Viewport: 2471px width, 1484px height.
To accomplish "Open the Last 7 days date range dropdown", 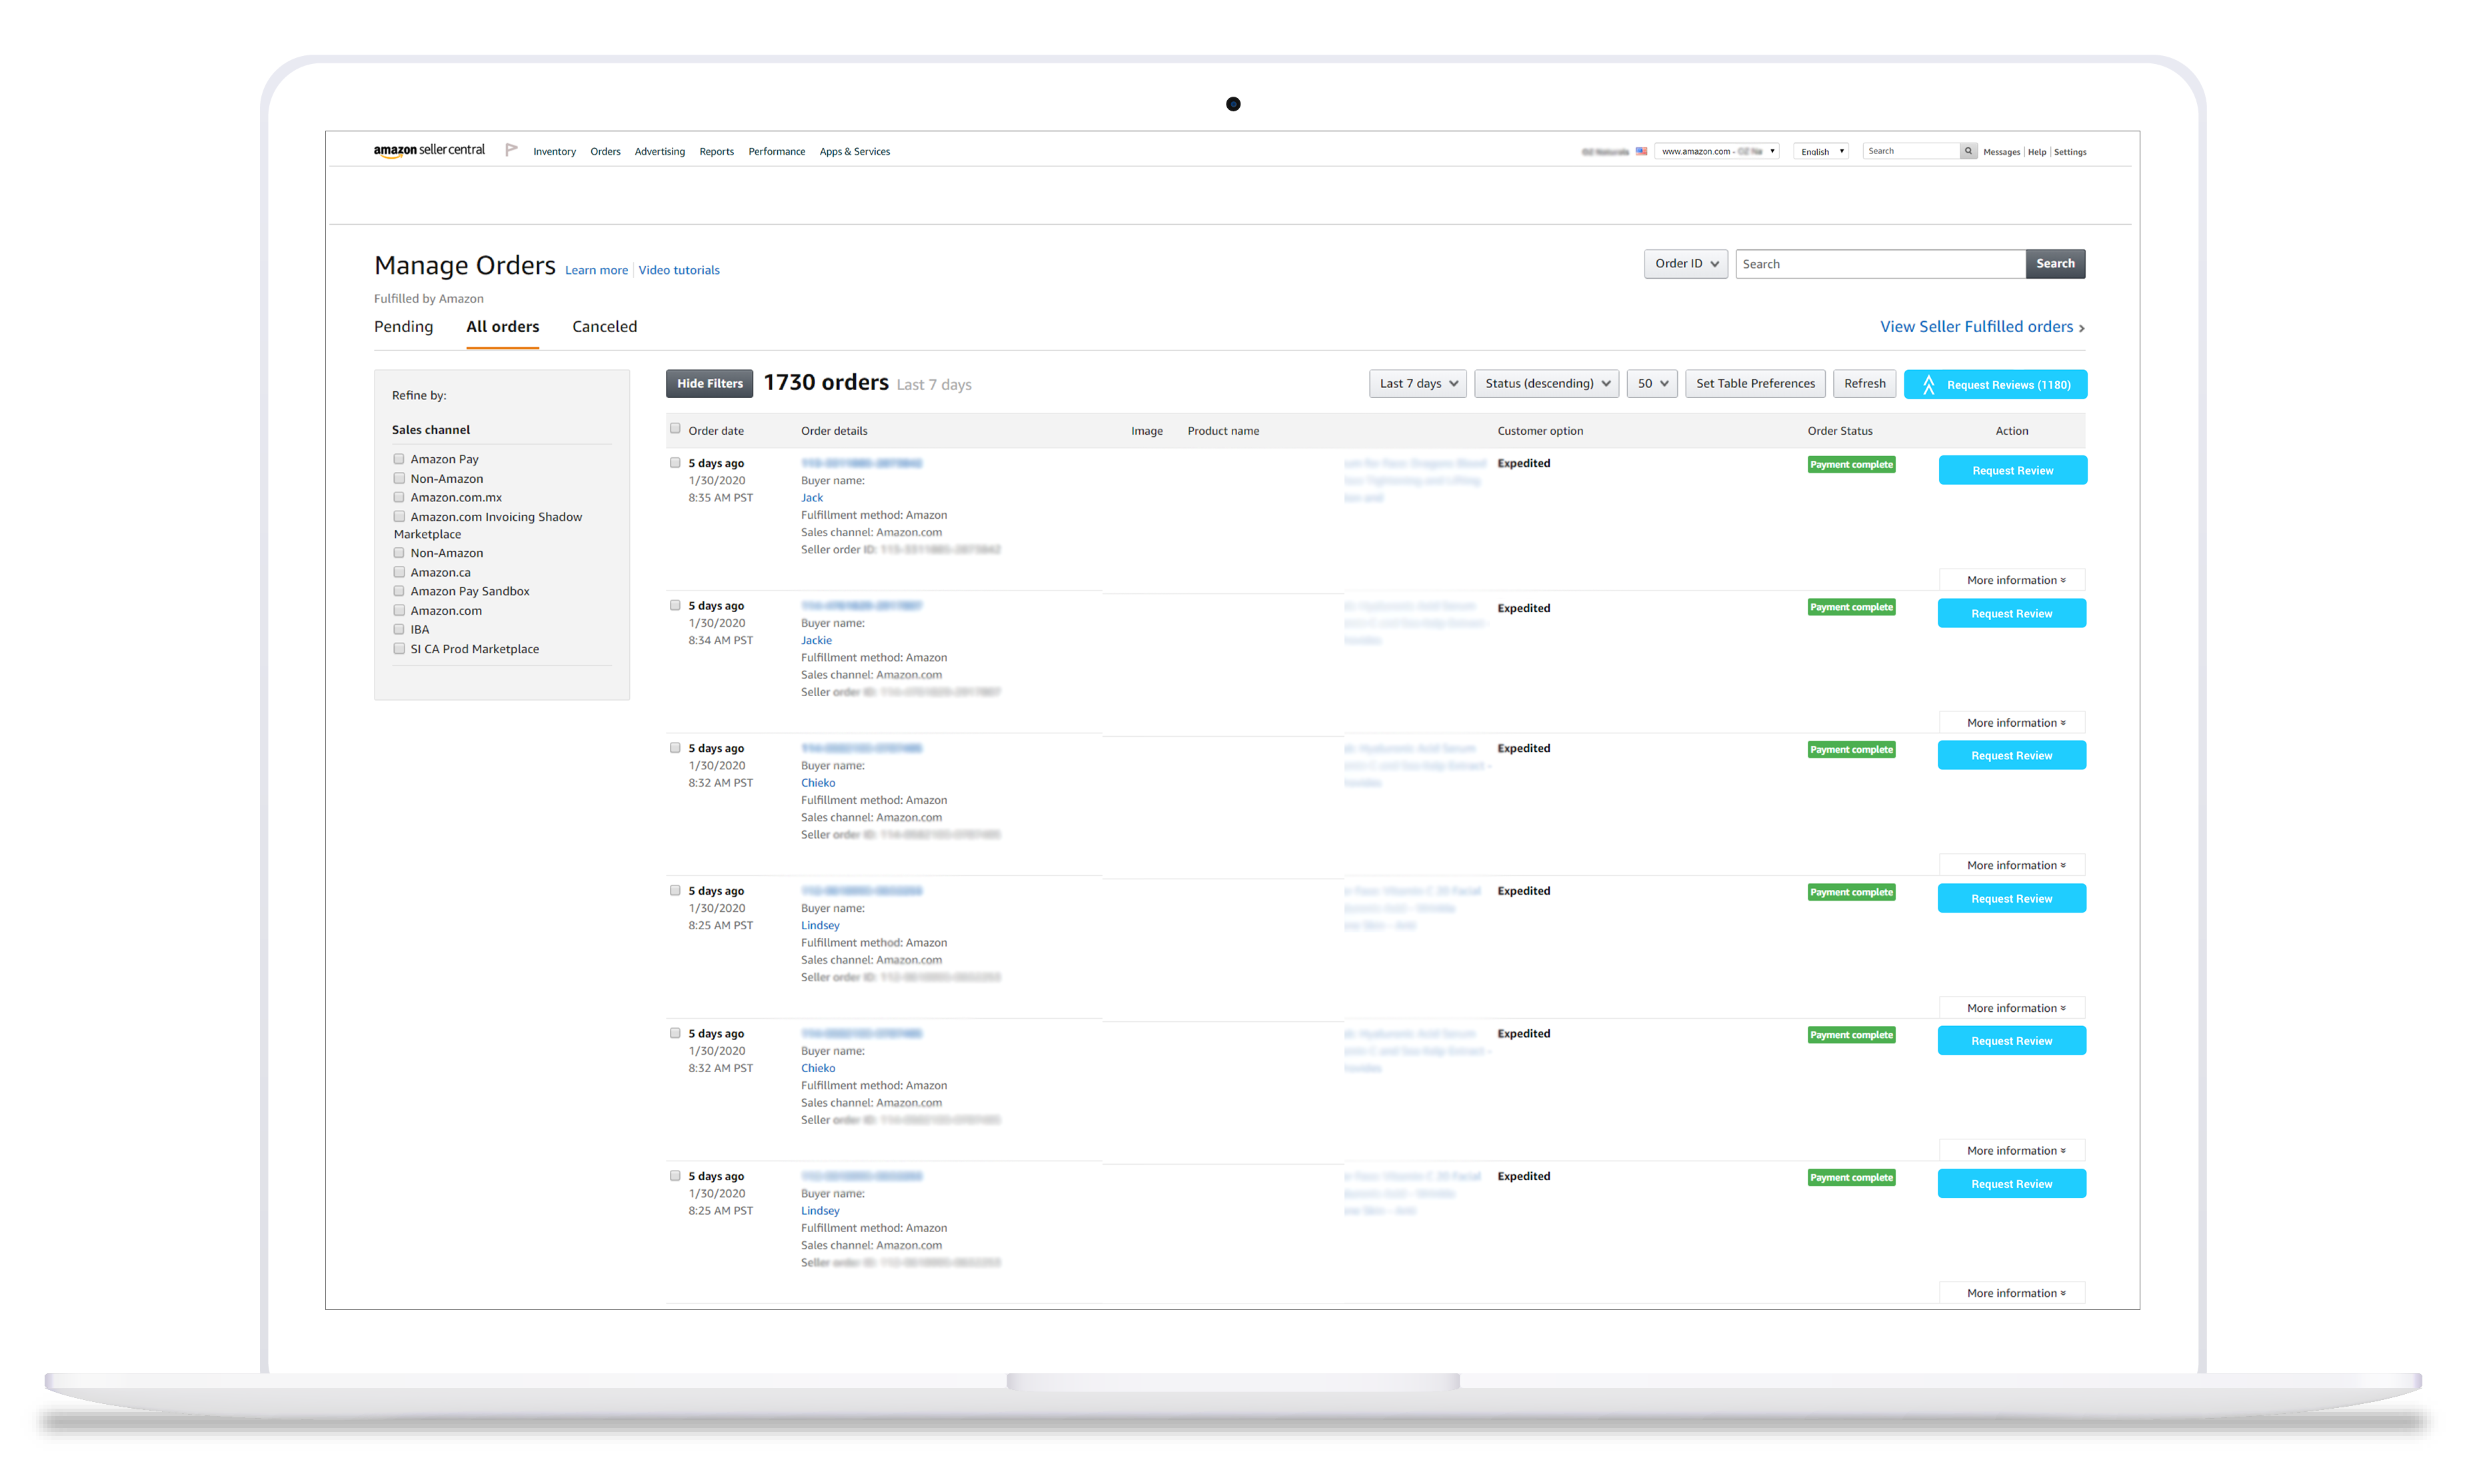I will tap(1417, 384).
